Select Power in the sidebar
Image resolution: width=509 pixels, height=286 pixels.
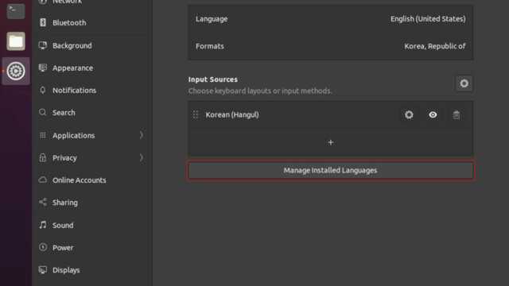(92, 247)
